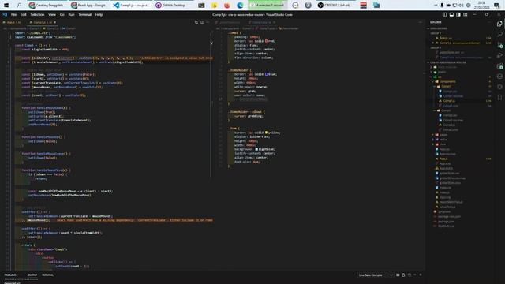Select App.js under OPEN EDITORS
This screenshot has width=505, height=284.
(x=443, y=38)
